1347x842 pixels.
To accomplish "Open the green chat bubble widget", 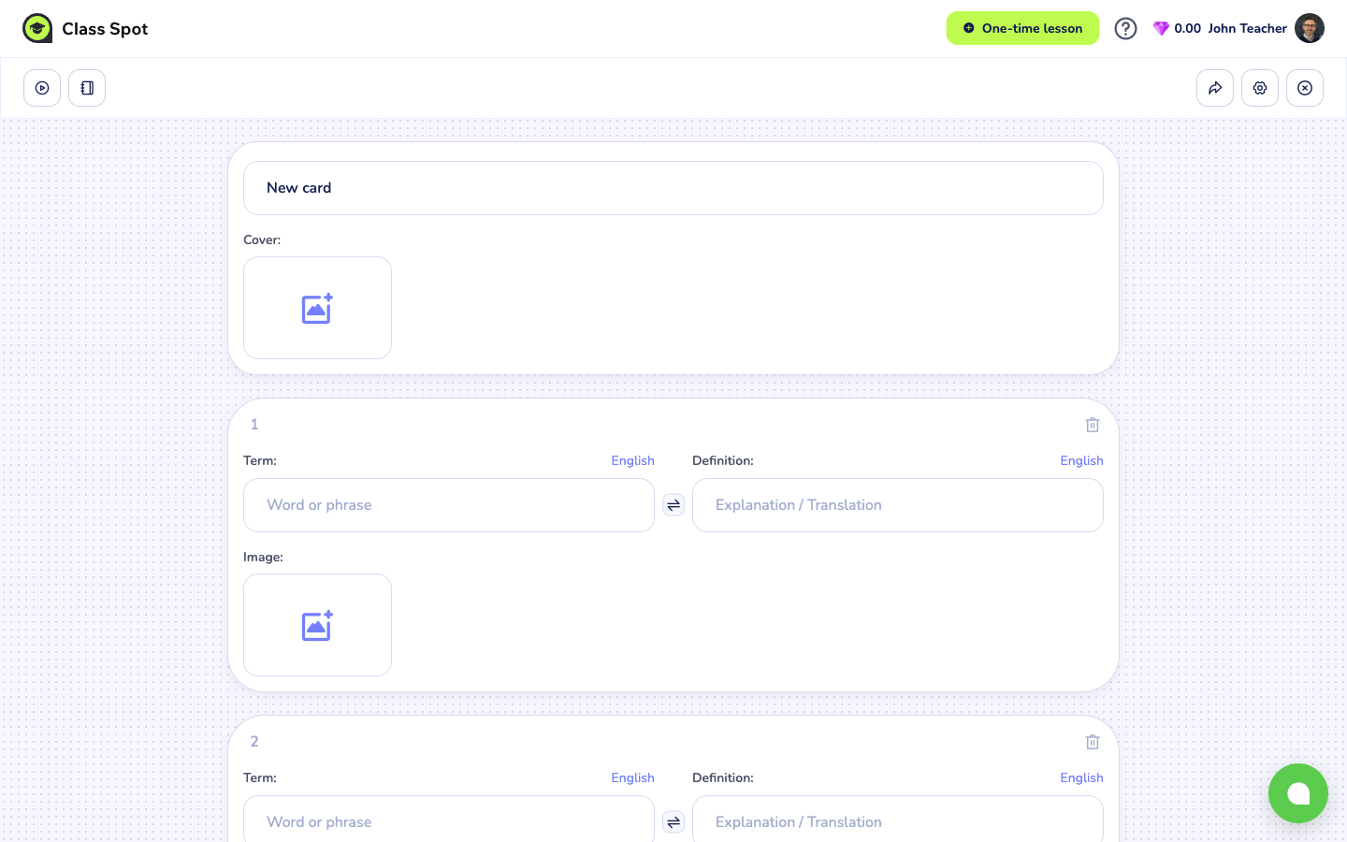I will coord(1298,793).
